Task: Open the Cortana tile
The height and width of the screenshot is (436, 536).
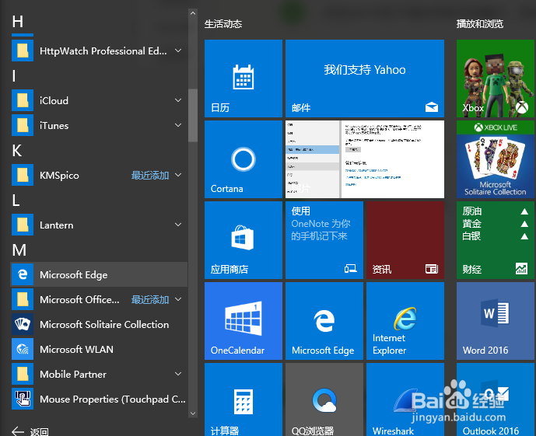Action: [243, 159]
